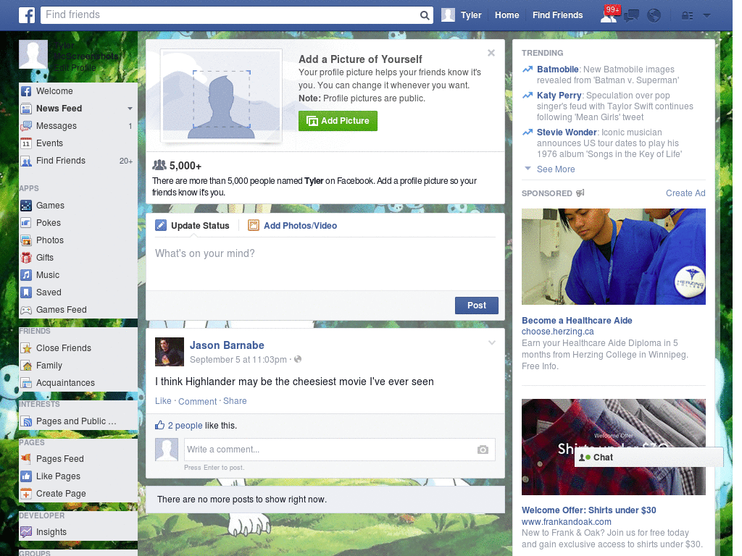Image resolution: width=742 pixels, height=556 pixels.
Task: Click Edit Profile under the user name
Action: 75,68
